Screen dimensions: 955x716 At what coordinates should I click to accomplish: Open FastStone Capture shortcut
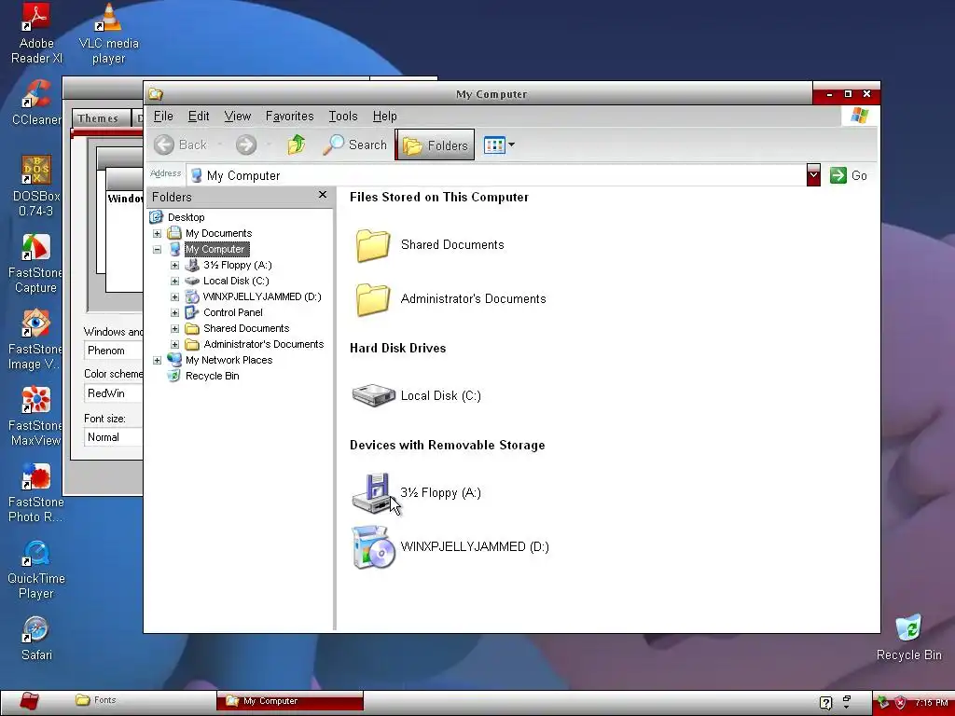coord(36,263)
